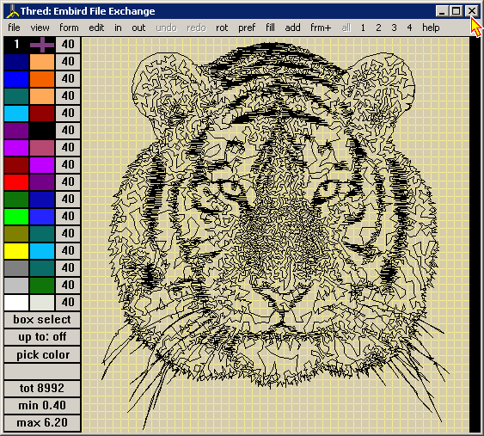Screen dimensions: 484x436
Task: Pick the cyan swatch in left column
Action: tap(16, 114)
